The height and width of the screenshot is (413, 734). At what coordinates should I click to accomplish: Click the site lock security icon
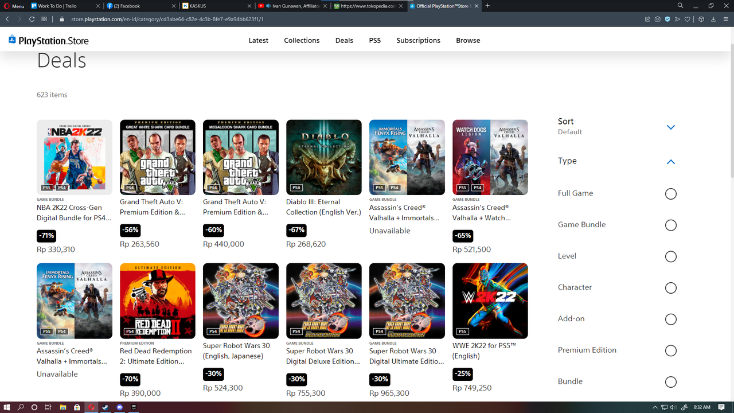point(62,19)
